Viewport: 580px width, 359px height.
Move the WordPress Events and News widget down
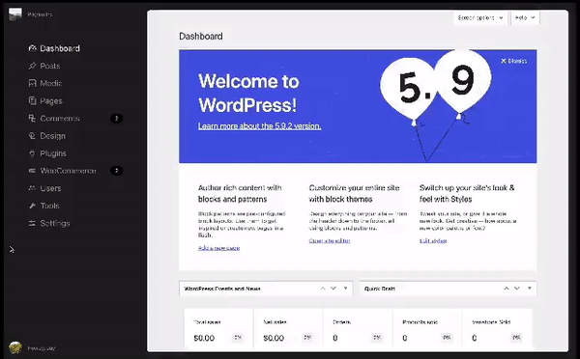333,289
